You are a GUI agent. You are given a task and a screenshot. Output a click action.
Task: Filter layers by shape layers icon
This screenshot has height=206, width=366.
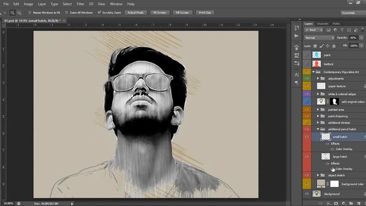[x=349, y=30]
